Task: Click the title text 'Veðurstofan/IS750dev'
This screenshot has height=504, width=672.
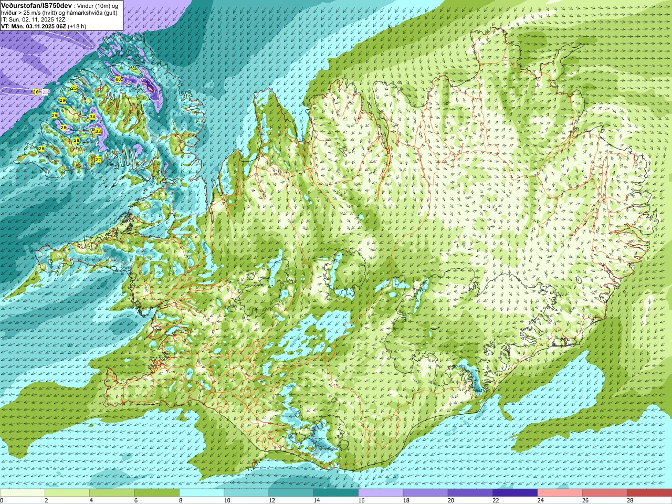Action: tap(36, 5)
